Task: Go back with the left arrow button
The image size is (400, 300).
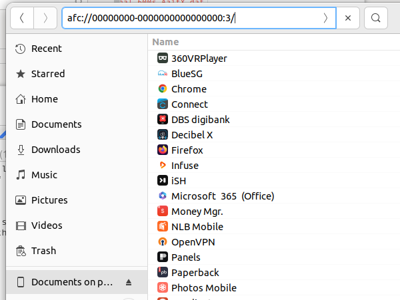Action: 22,18
